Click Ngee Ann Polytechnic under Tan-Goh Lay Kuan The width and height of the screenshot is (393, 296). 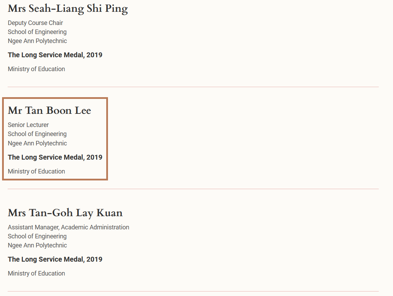pos(37,245)
